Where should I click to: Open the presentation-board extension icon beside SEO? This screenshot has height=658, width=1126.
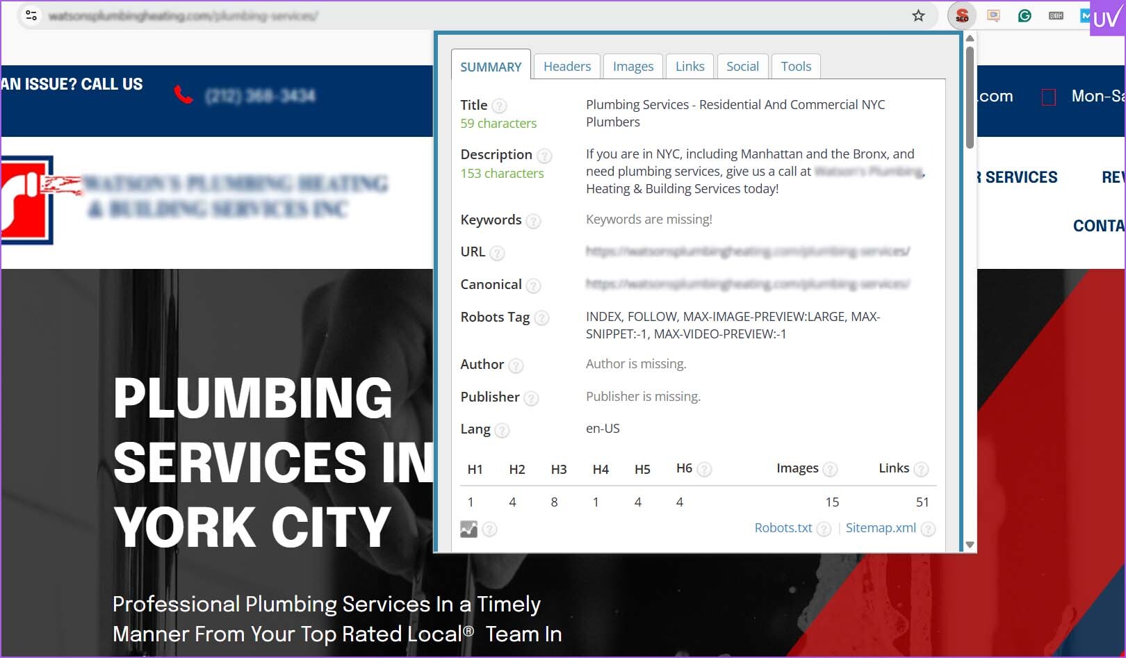click(993, 15)
